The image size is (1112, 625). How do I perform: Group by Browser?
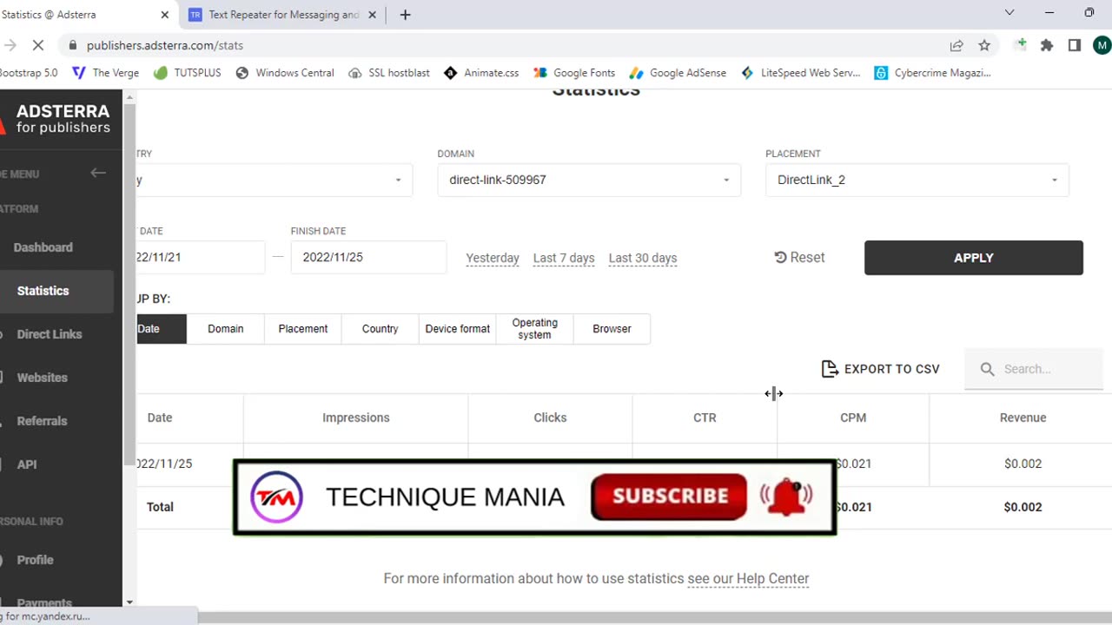[x=612, y=329]
